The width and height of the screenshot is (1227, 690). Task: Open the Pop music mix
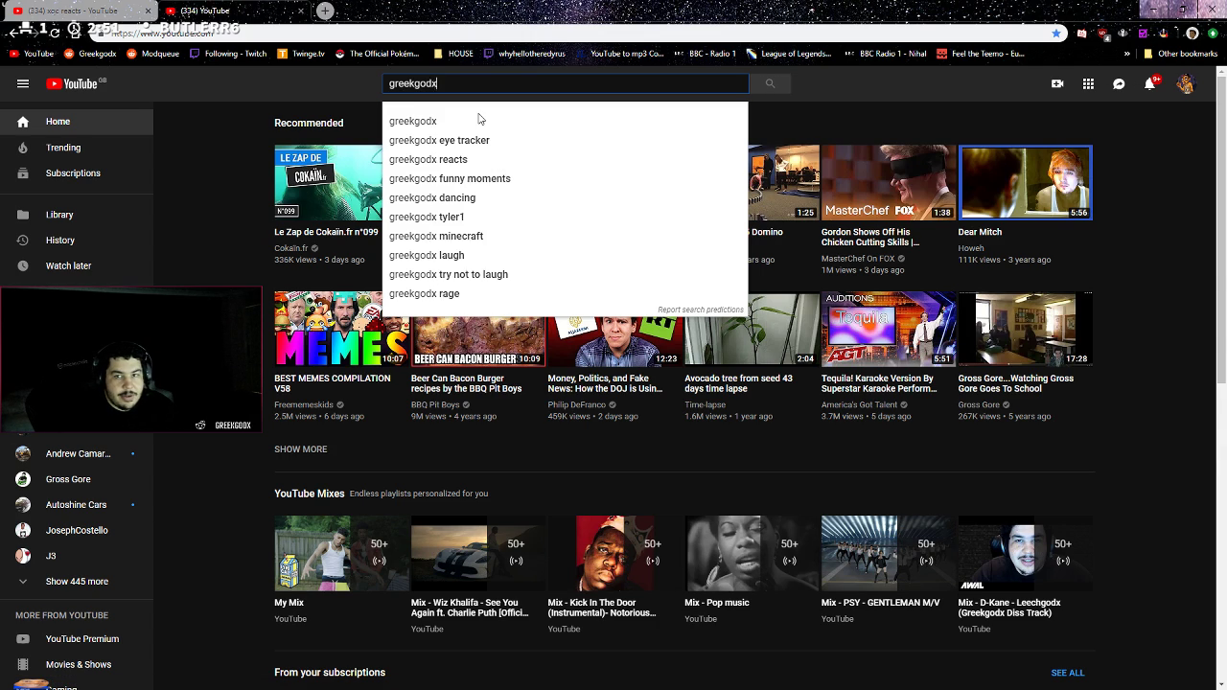point(752,553)
